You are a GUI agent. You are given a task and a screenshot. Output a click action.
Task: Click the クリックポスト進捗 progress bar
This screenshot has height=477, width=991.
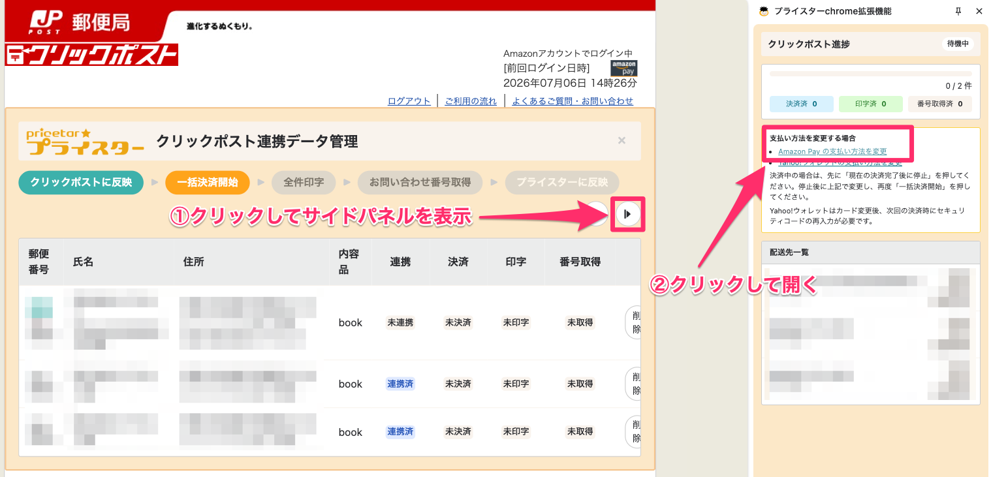(870, 74)
